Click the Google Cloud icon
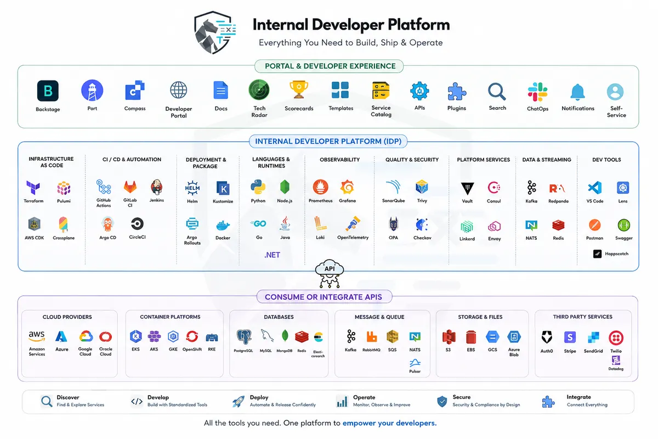This screenshot has height=439, width=658. pos(85,336)
